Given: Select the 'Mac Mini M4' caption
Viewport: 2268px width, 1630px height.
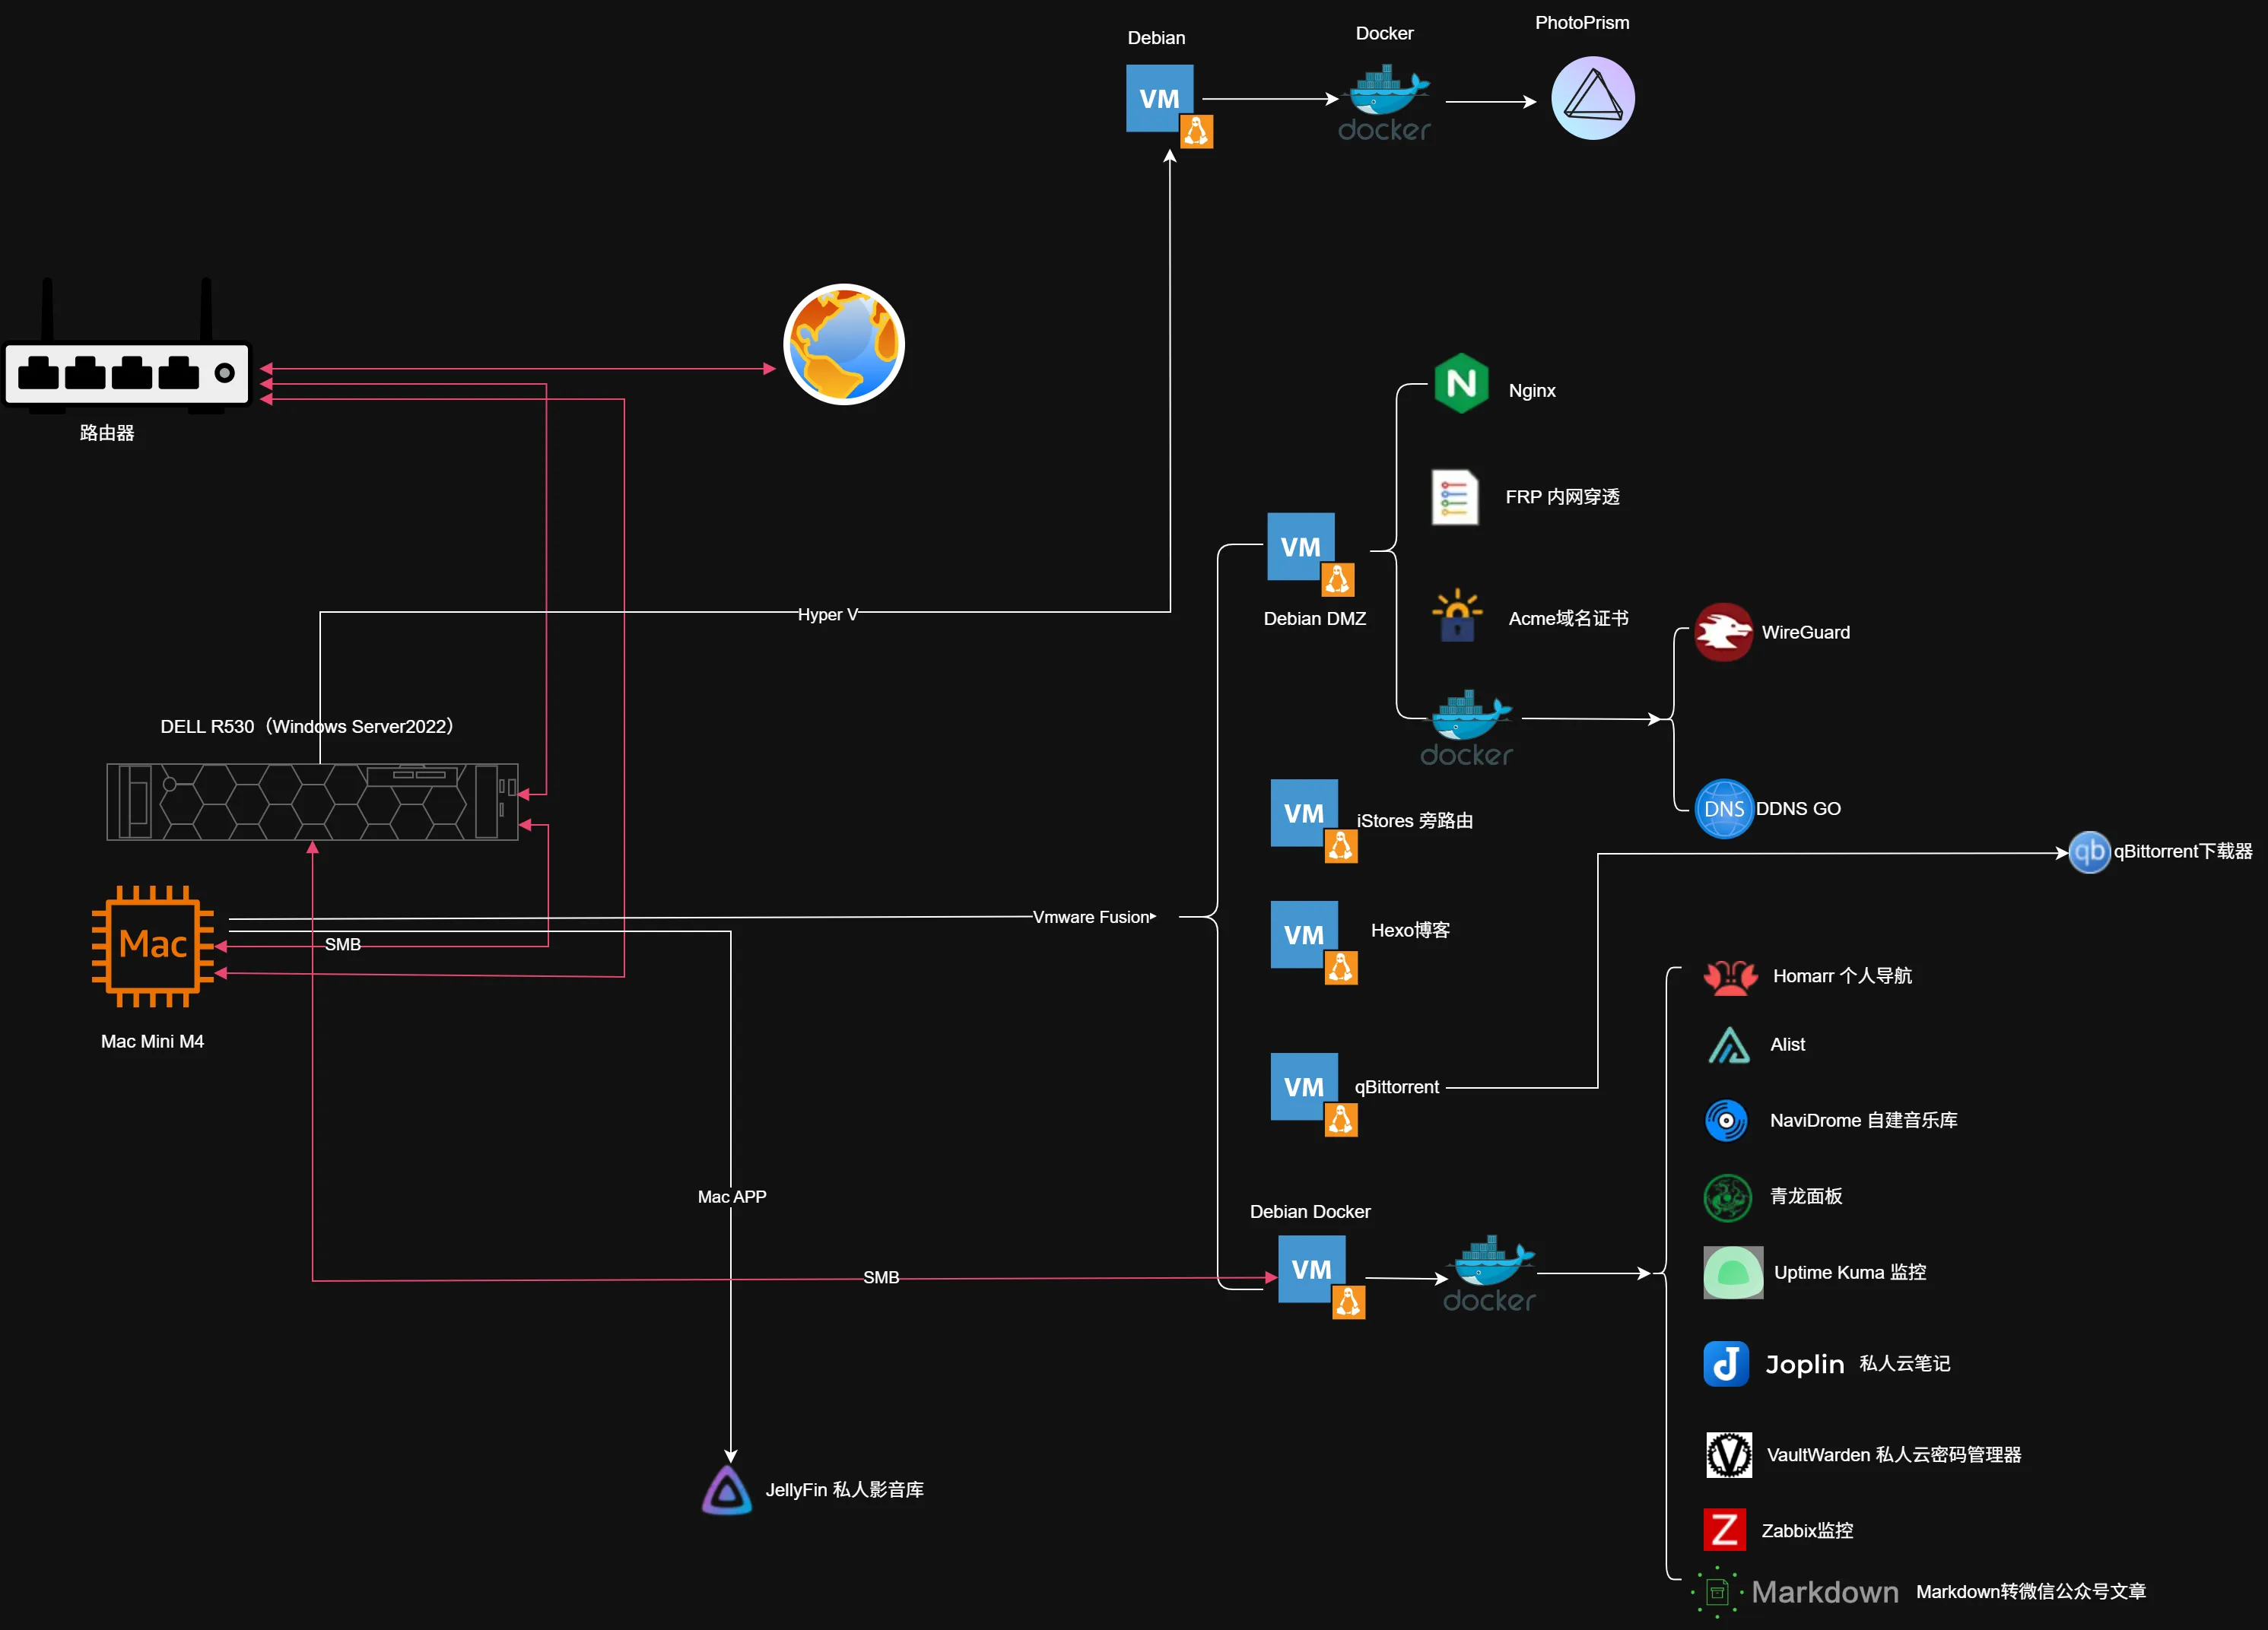Looking at the screenshot, I should (152, 1042).
